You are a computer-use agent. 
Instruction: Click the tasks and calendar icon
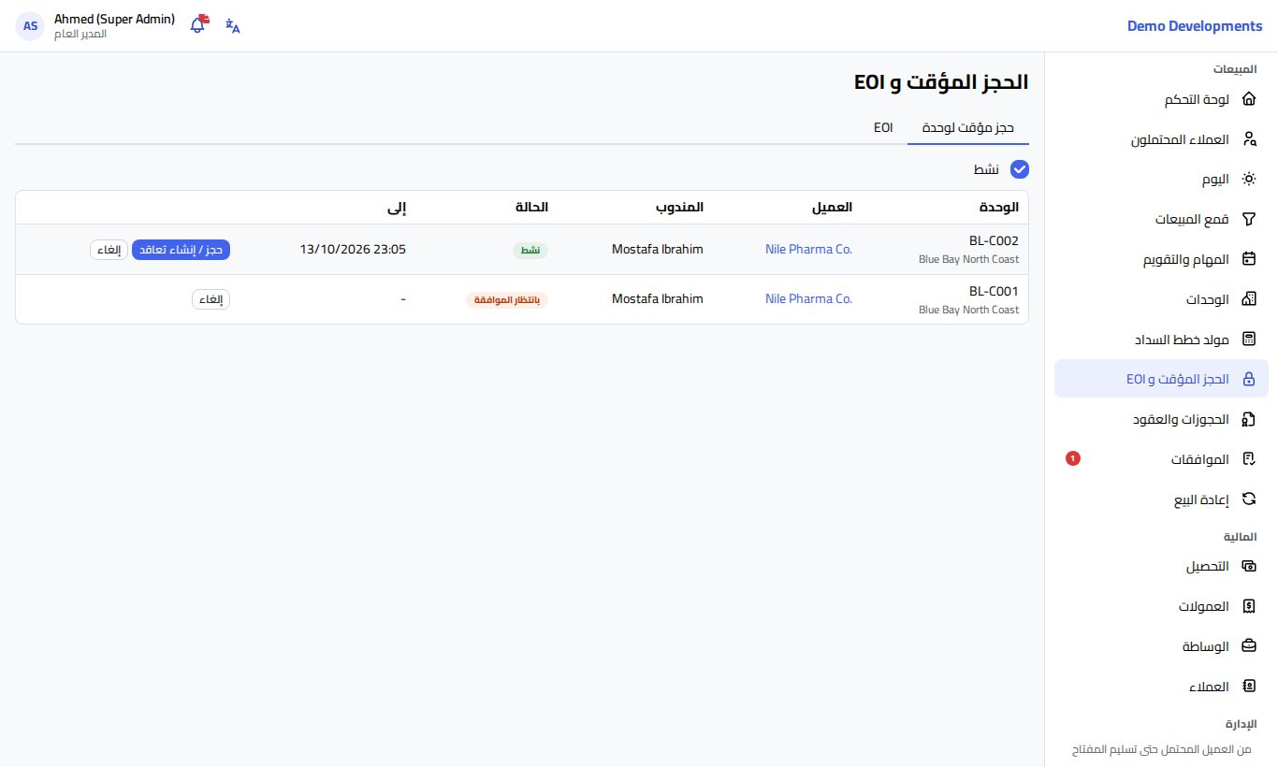[1248, 259]
